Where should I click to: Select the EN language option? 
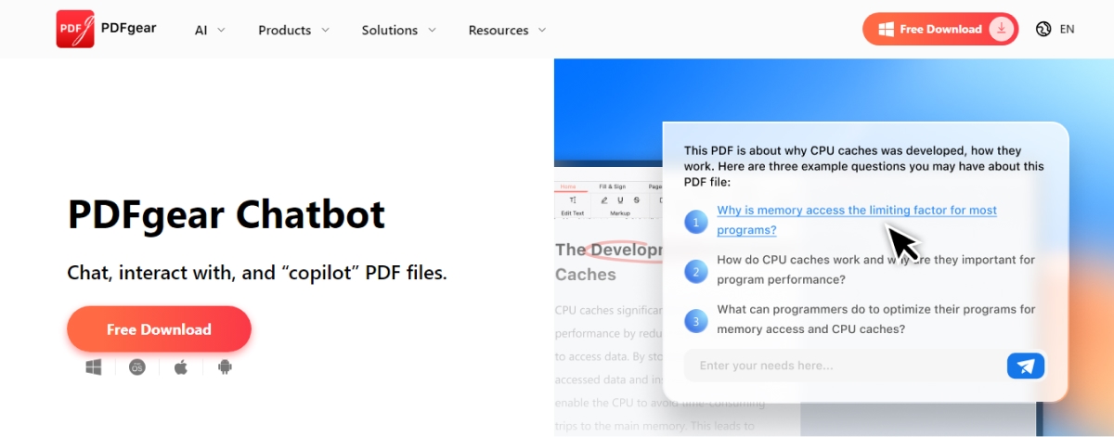click(x=1067, y=29)
